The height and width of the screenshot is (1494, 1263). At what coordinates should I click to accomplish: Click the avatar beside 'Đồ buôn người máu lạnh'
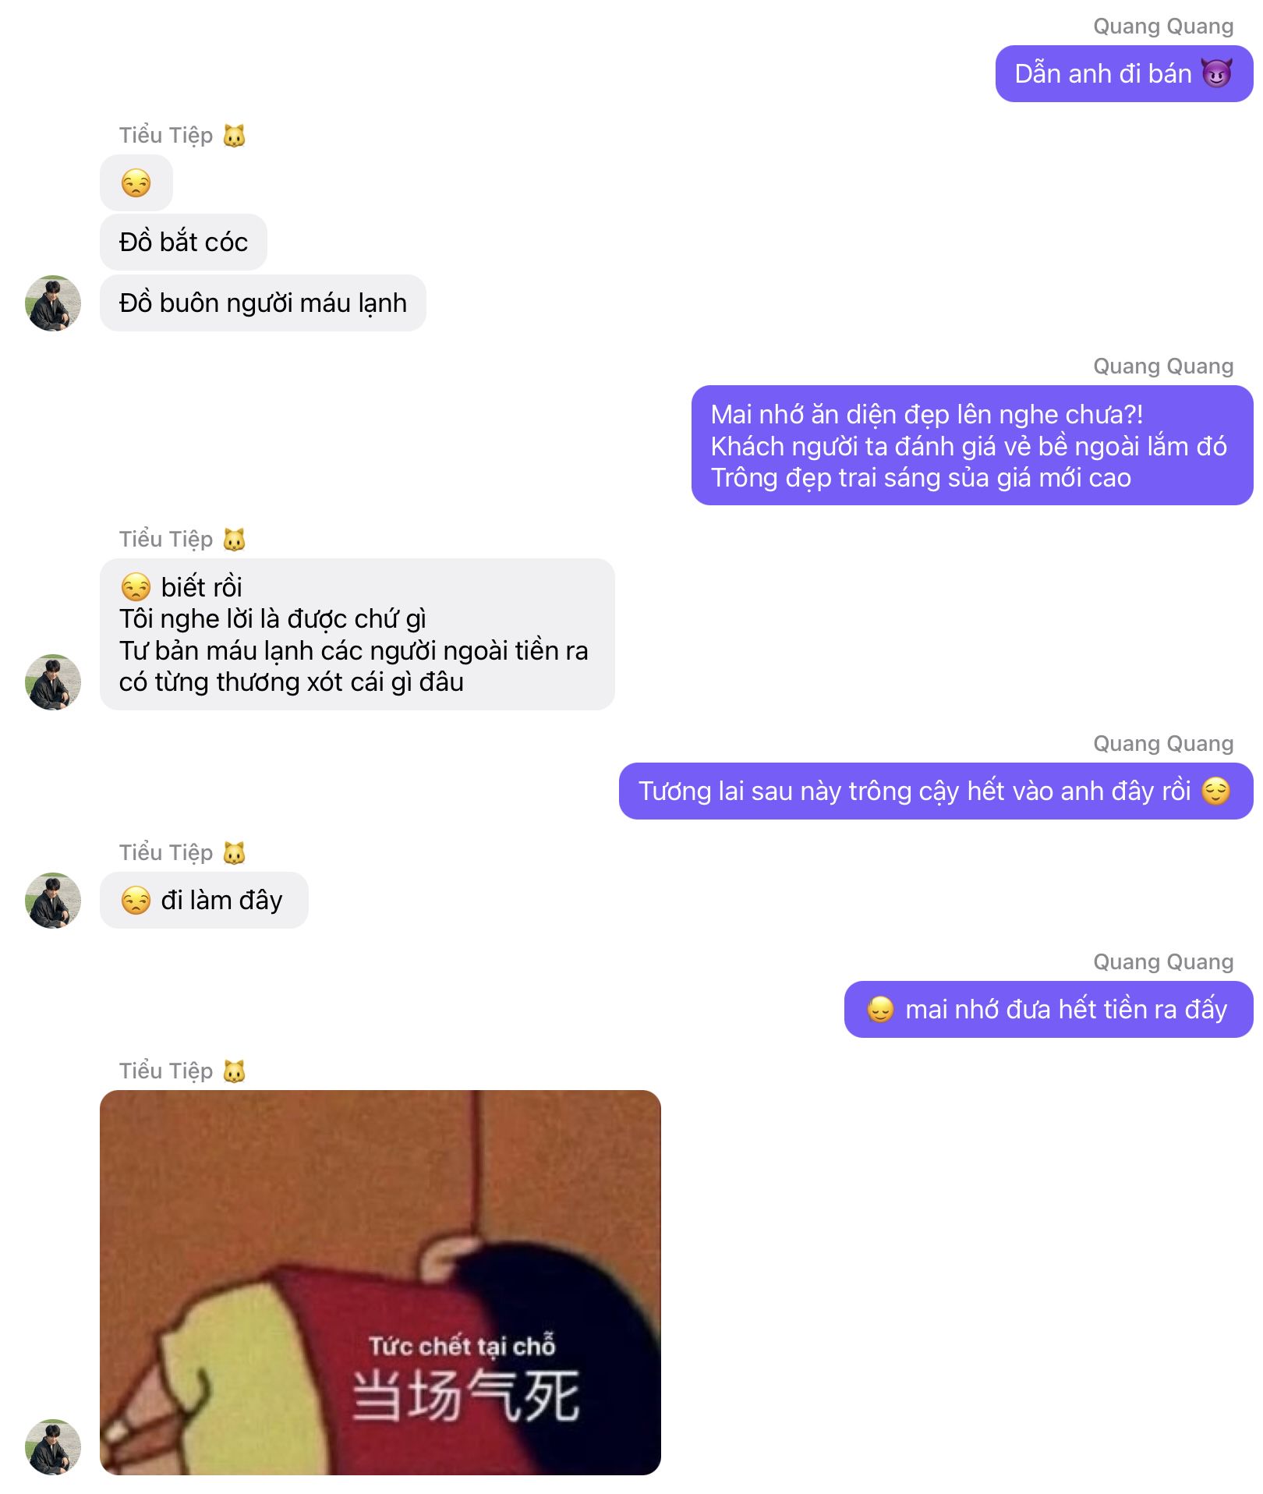click(x=53, y=303)
